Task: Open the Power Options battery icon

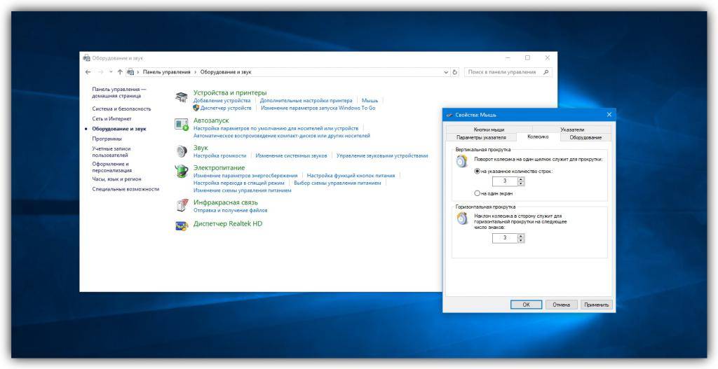Action: 182,171
